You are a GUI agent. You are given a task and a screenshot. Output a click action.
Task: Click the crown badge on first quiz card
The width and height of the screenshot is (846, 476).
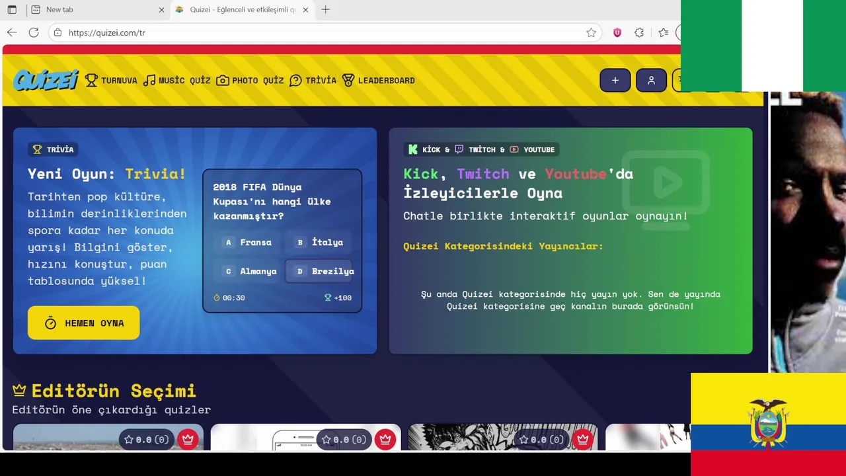(188, 439)
